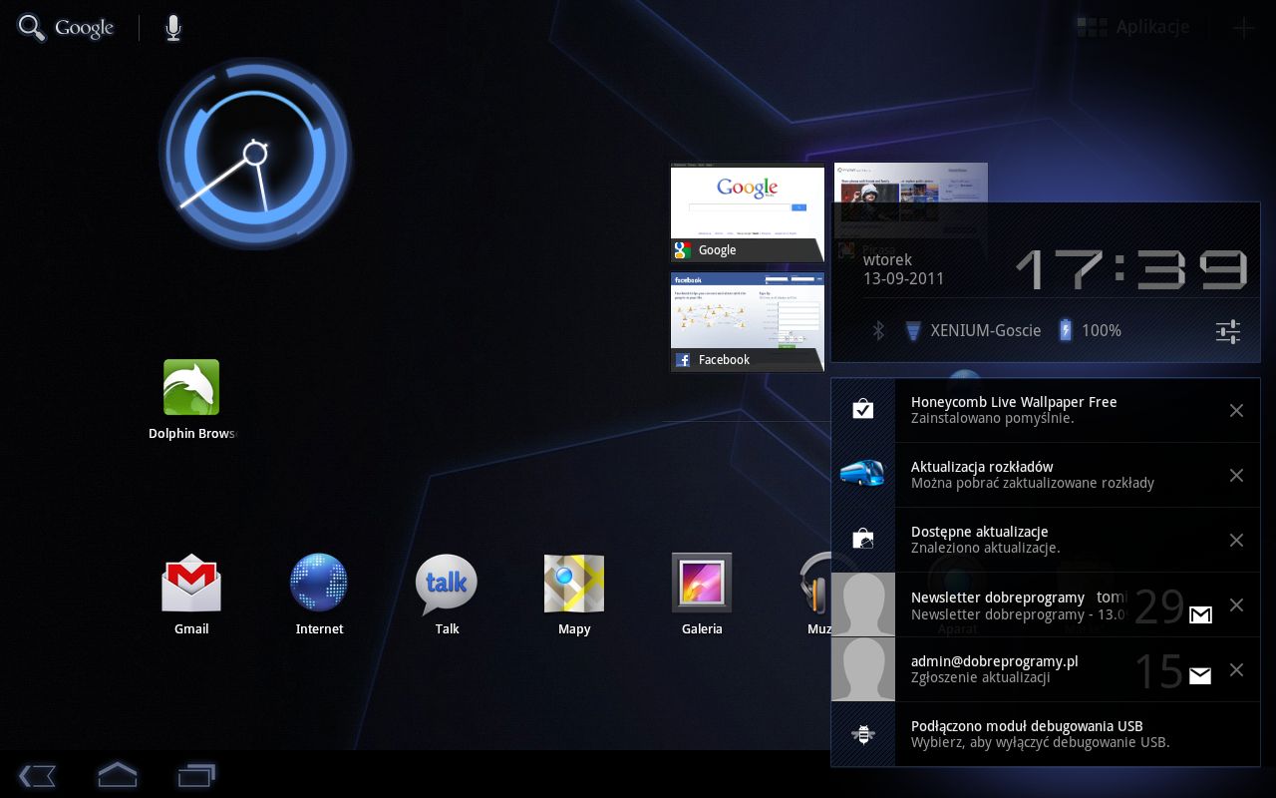Open the Facebook bookmark thumbnail
Image resolution: width=1276 pixels, height=798 pixels.
[748, 321]
